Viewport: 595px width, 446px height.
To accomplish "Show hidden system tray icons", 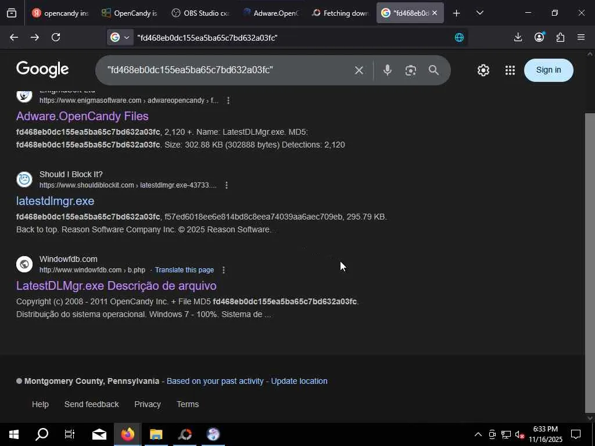I will (478, 434).
